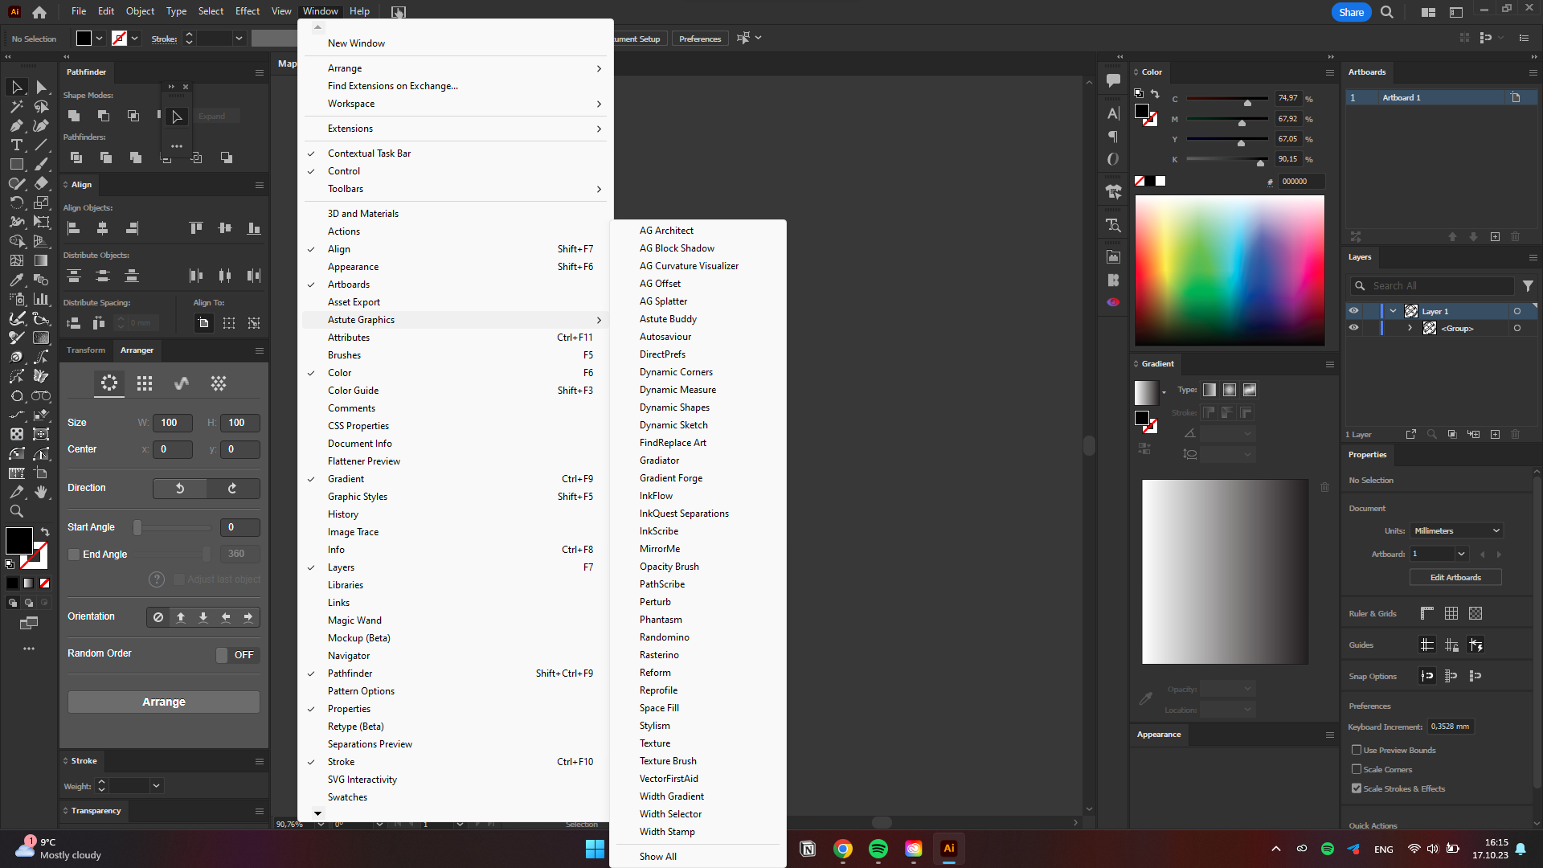Viewport: 1543px width, 868px height.
Task: Choose wave arrangement icon in Arranger
Action: point(182,383)
